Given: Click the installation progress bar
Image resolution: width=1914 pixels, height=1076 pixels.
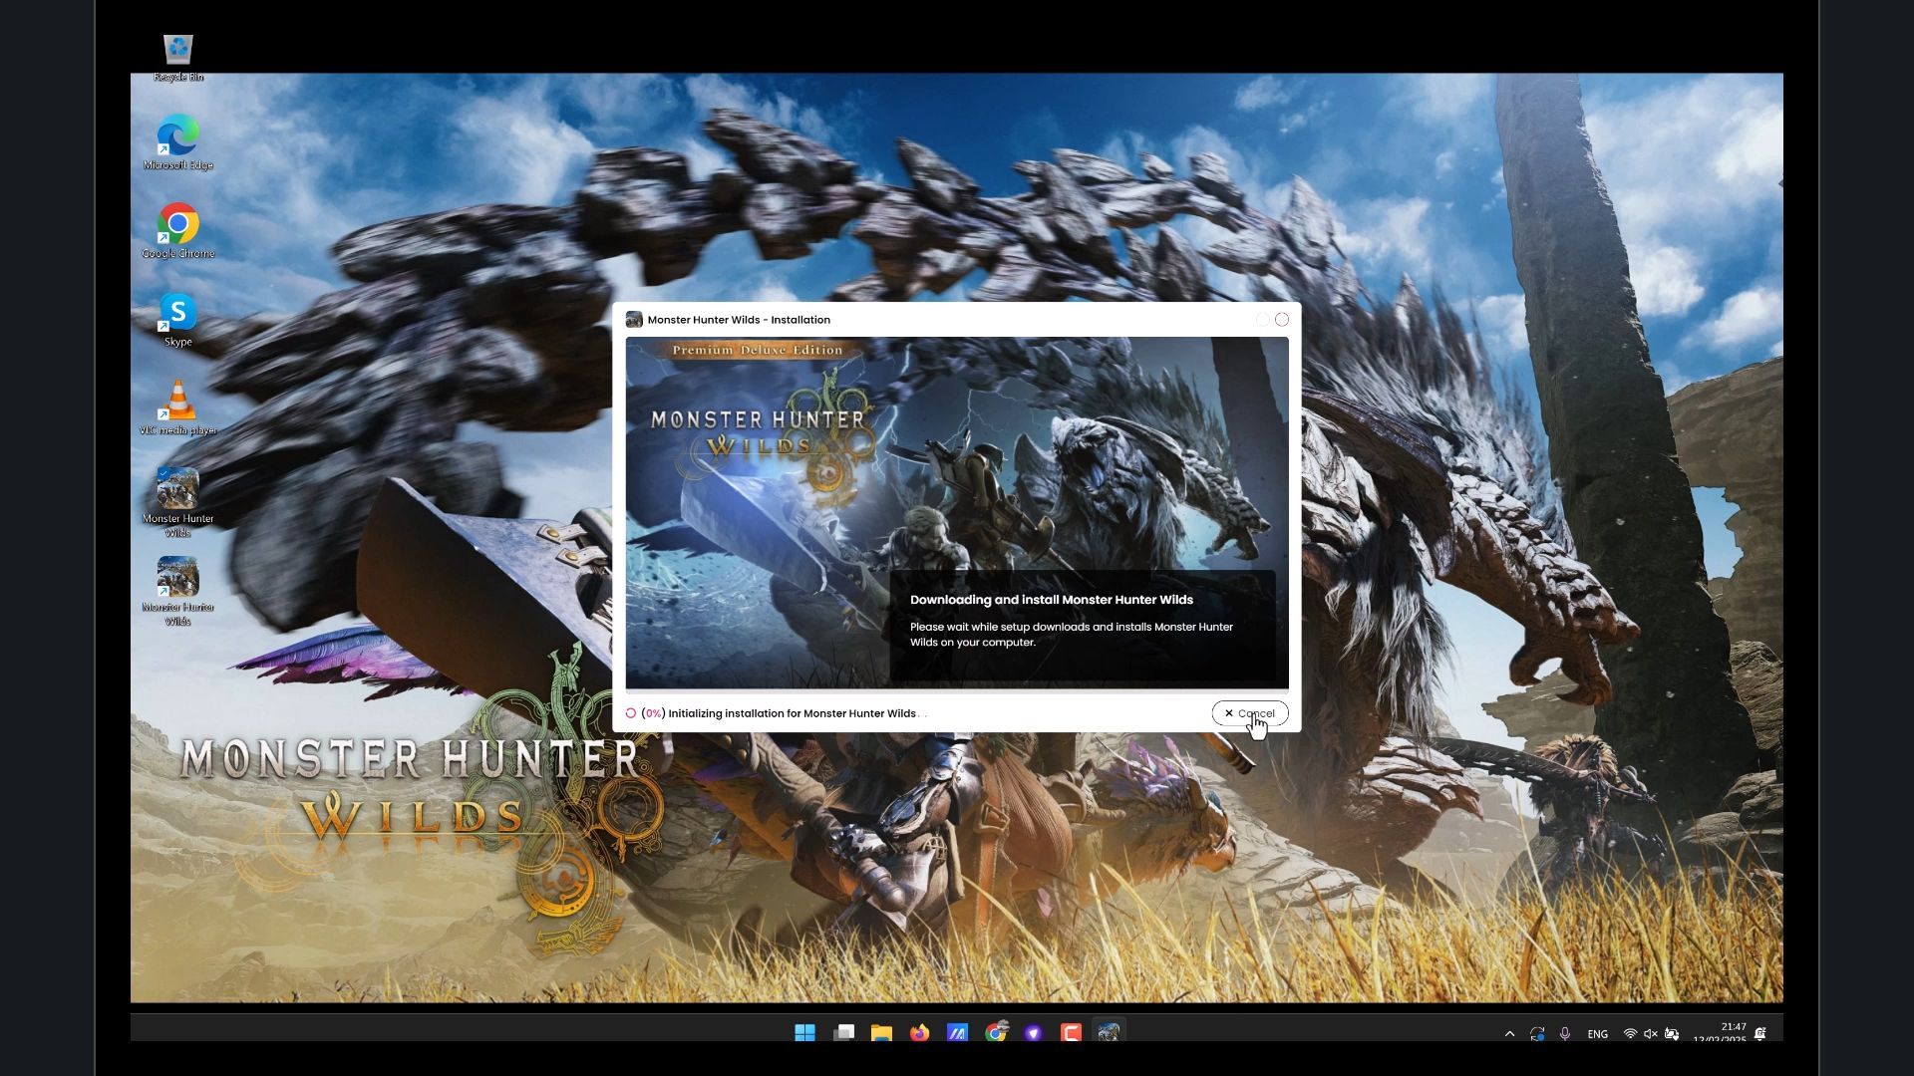Looking at the screenshot, I should pos(957,691).
